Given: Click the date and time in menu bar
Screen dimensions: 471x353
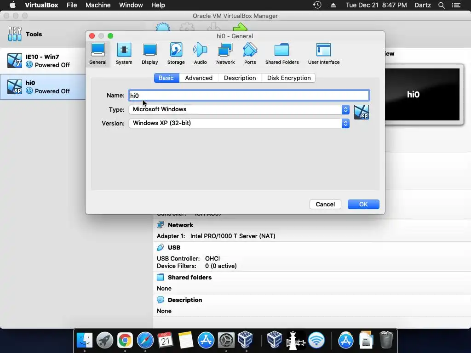Looking at the screenshot, I should (x=376, y=5).
